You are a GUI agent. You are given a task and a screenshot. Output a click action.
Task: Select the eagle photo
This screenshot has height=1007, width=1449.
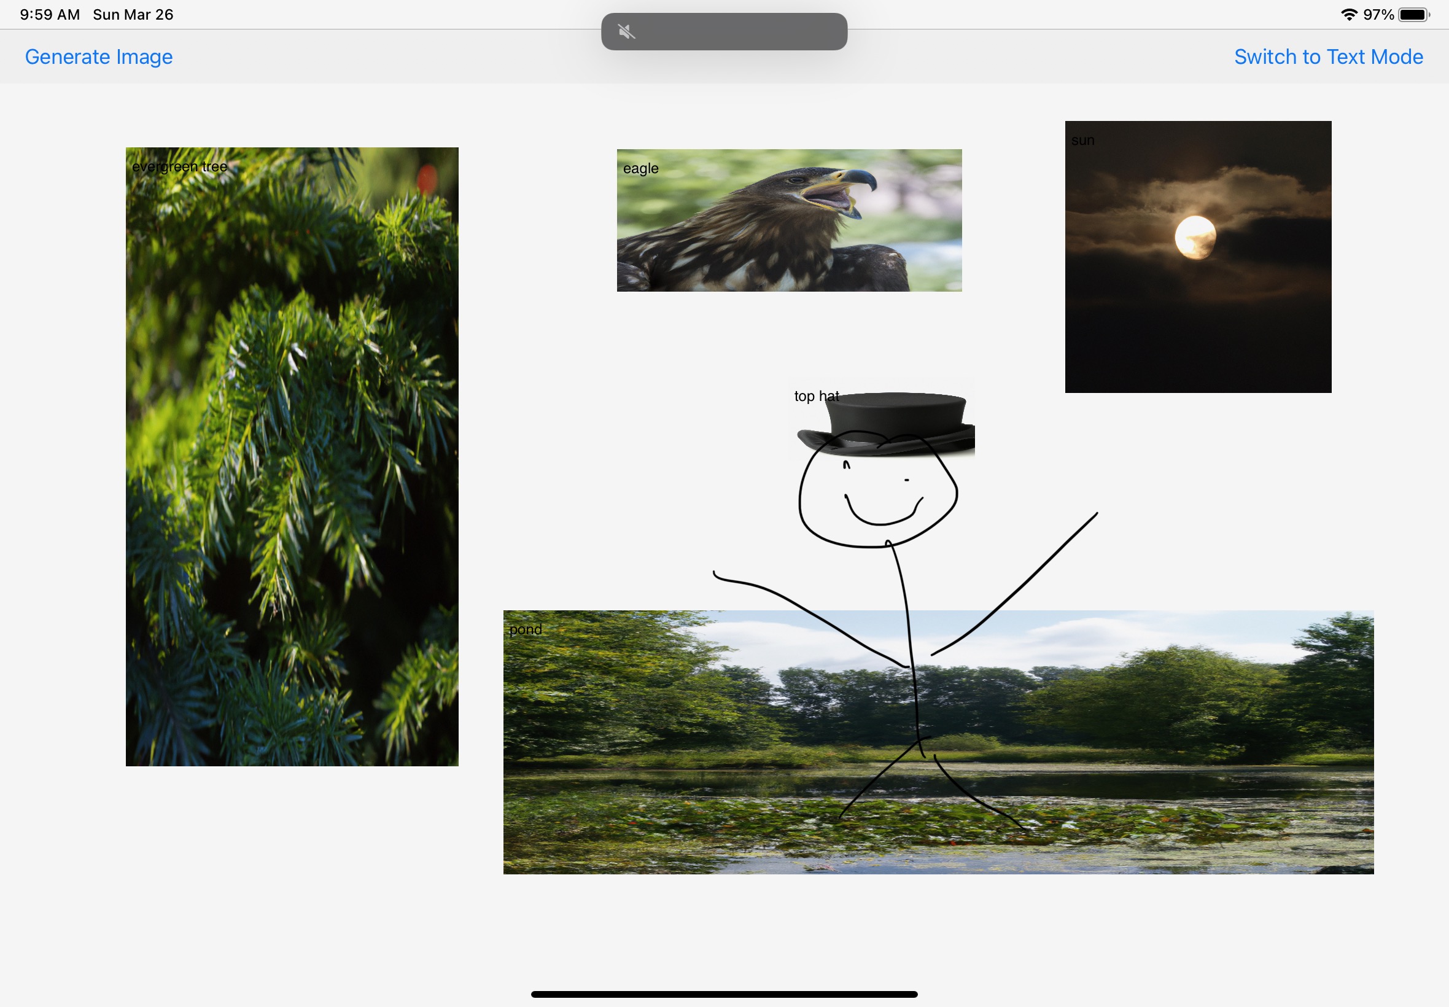pyautogui.click(x=789, y=220)
